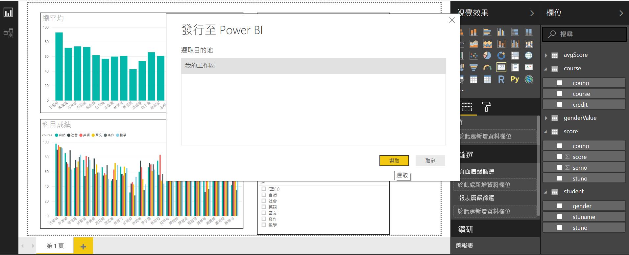
Task: Check the 自然 slicer checkbox
Action: coord(264,195)
